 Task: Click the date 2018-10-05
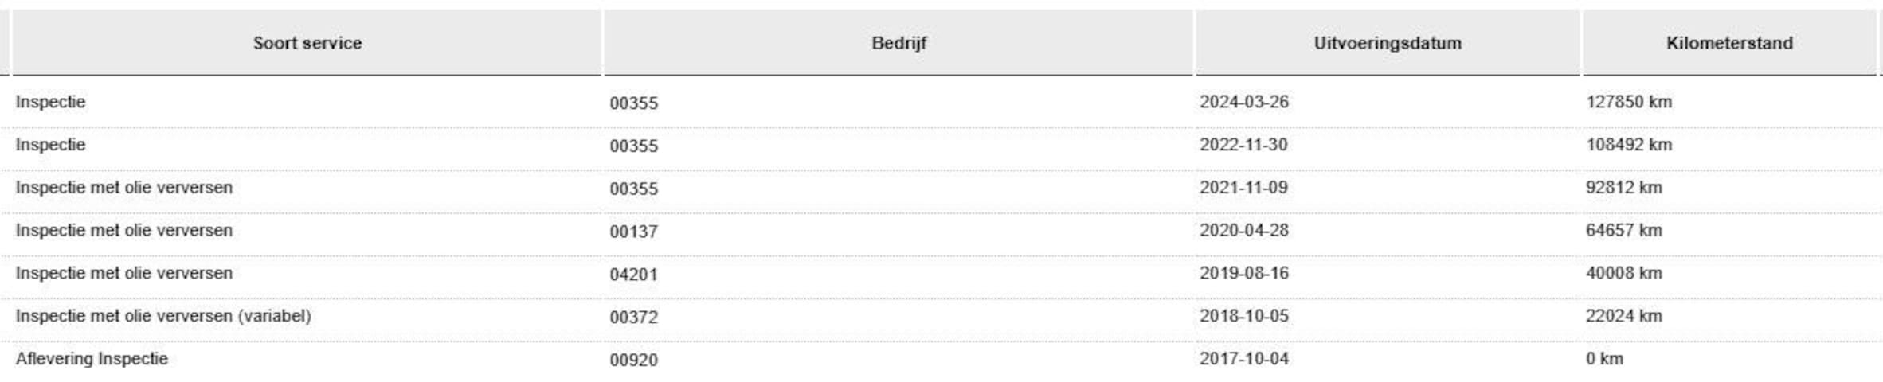pyautogui.click(x=1243, y=316)
